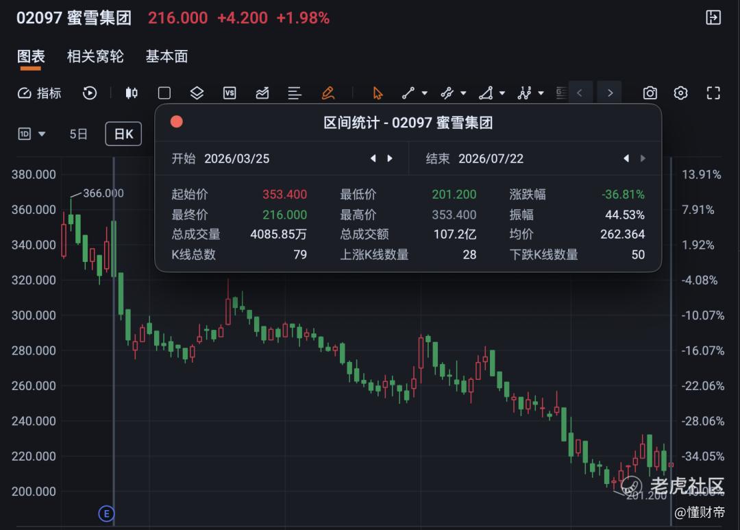Screen dimensions: 740x530
Task: Click the square box toolbar icon
Action: pos(164,93)
